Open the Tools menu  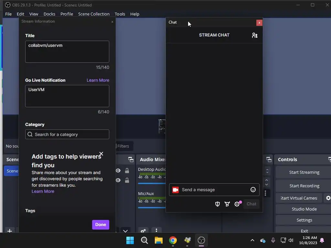tap(120, 14)
